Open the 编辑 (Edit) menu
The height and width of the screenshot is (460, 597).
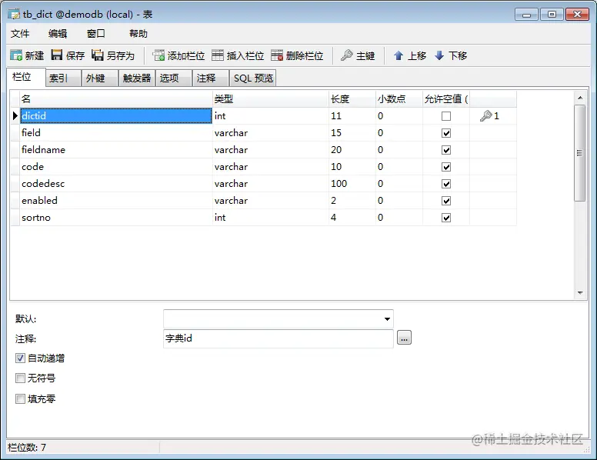58,34
